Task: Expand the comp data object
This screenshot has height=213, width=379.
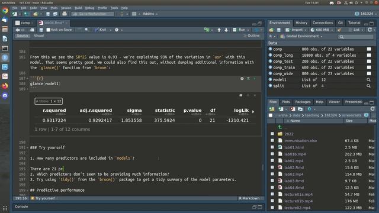Action: 270,49
